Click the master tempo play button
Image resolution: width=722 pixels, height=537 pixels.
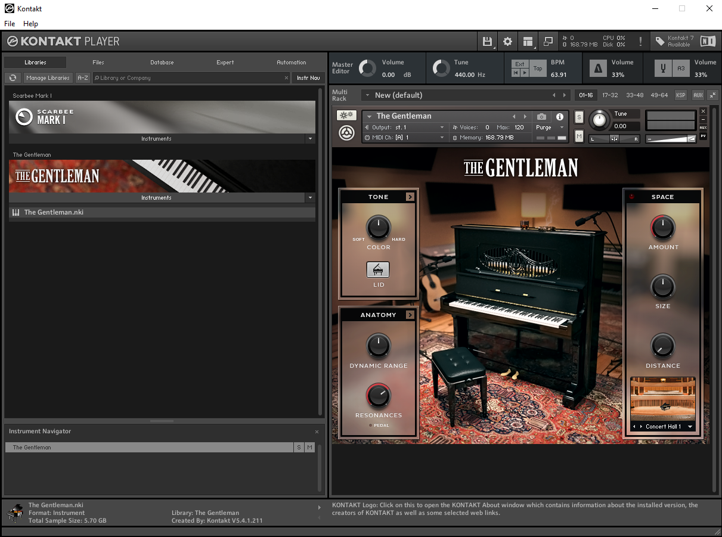tap(524, 73)
